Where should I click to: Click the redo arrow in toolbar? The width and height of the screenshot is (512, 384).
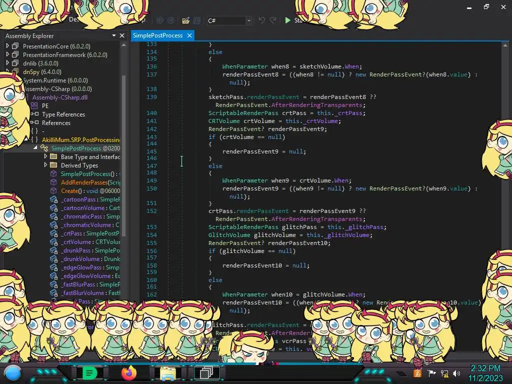(x=273, y=20)
